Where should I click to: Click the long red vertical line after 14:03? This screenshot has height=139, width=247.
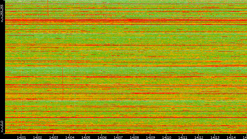(63, 84)
